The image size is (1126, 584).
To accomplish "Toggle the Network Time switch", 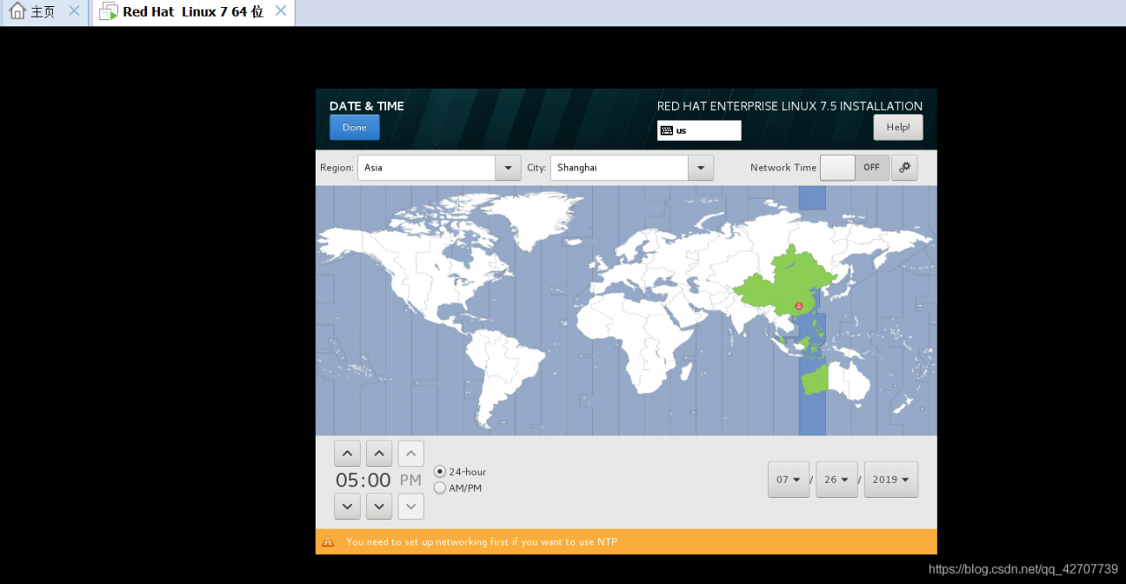I will (853, 167).
